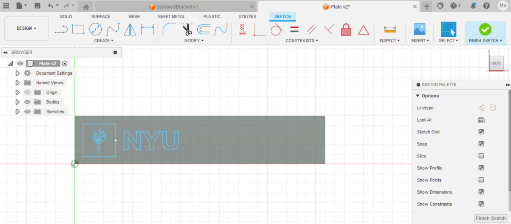Viewport: 511px width, 224px height.
Task: Click the Select tool icon
Action: pyautogui.click(x=449, y=29)
